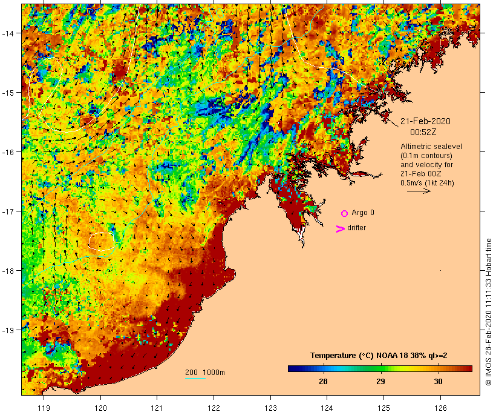496x412 pixels.
Task: Click the -15 latitude axis label
Action: click(x=8, y=93)
